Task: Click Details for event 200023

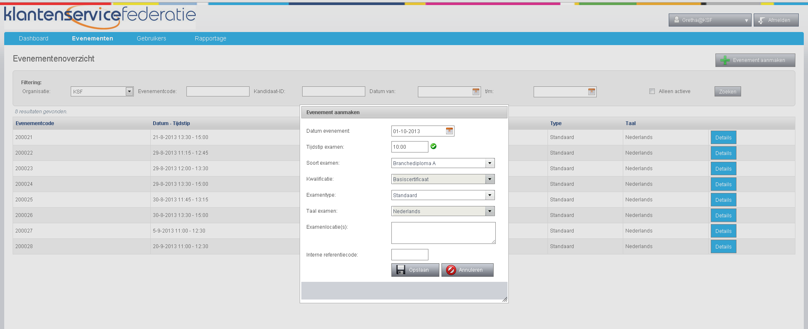Action: [723, 169]
